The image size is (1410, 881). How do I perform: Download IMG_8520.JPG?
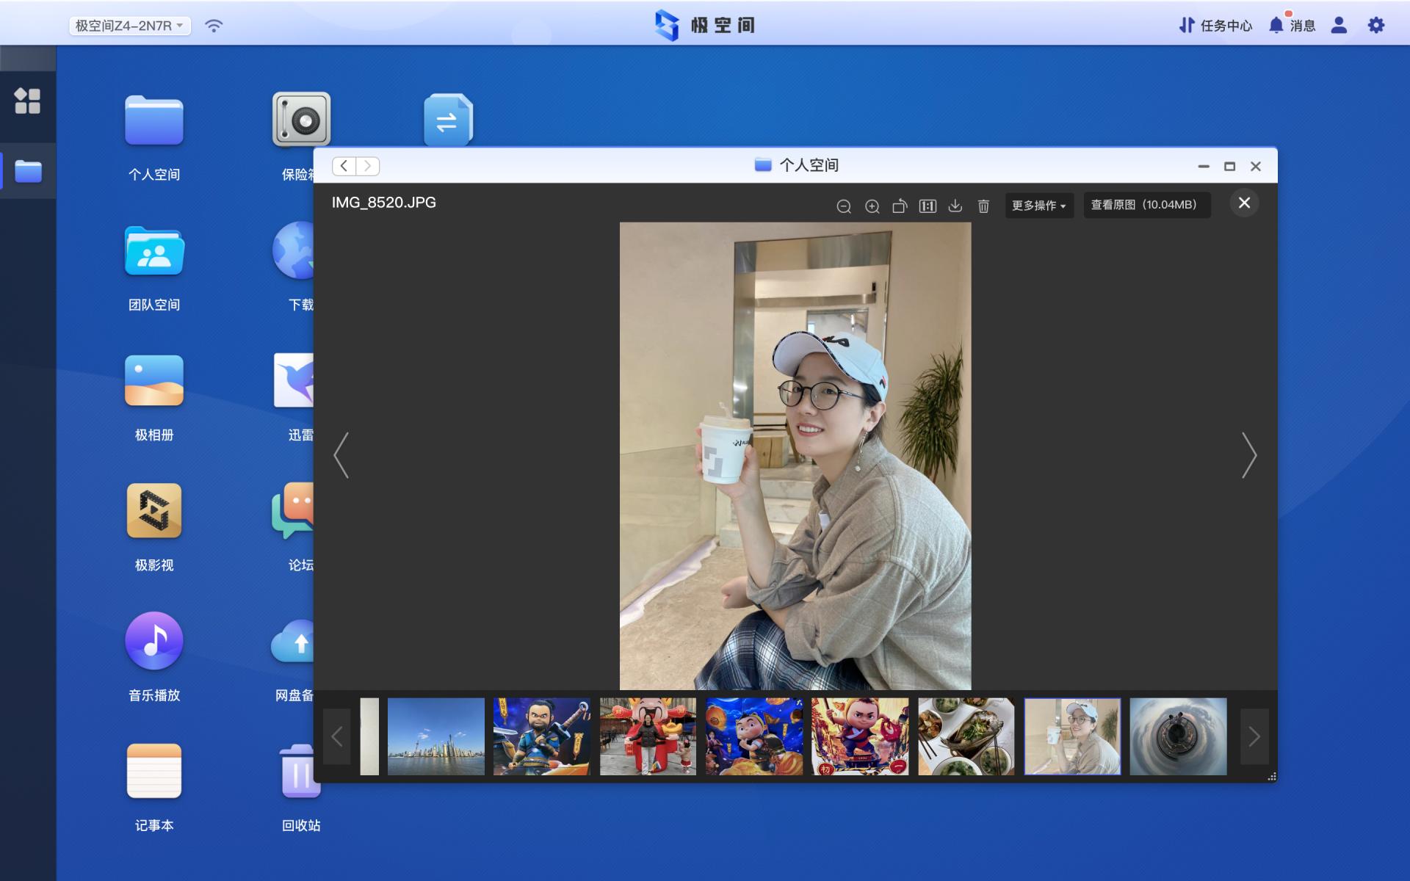tap(955, 206)
